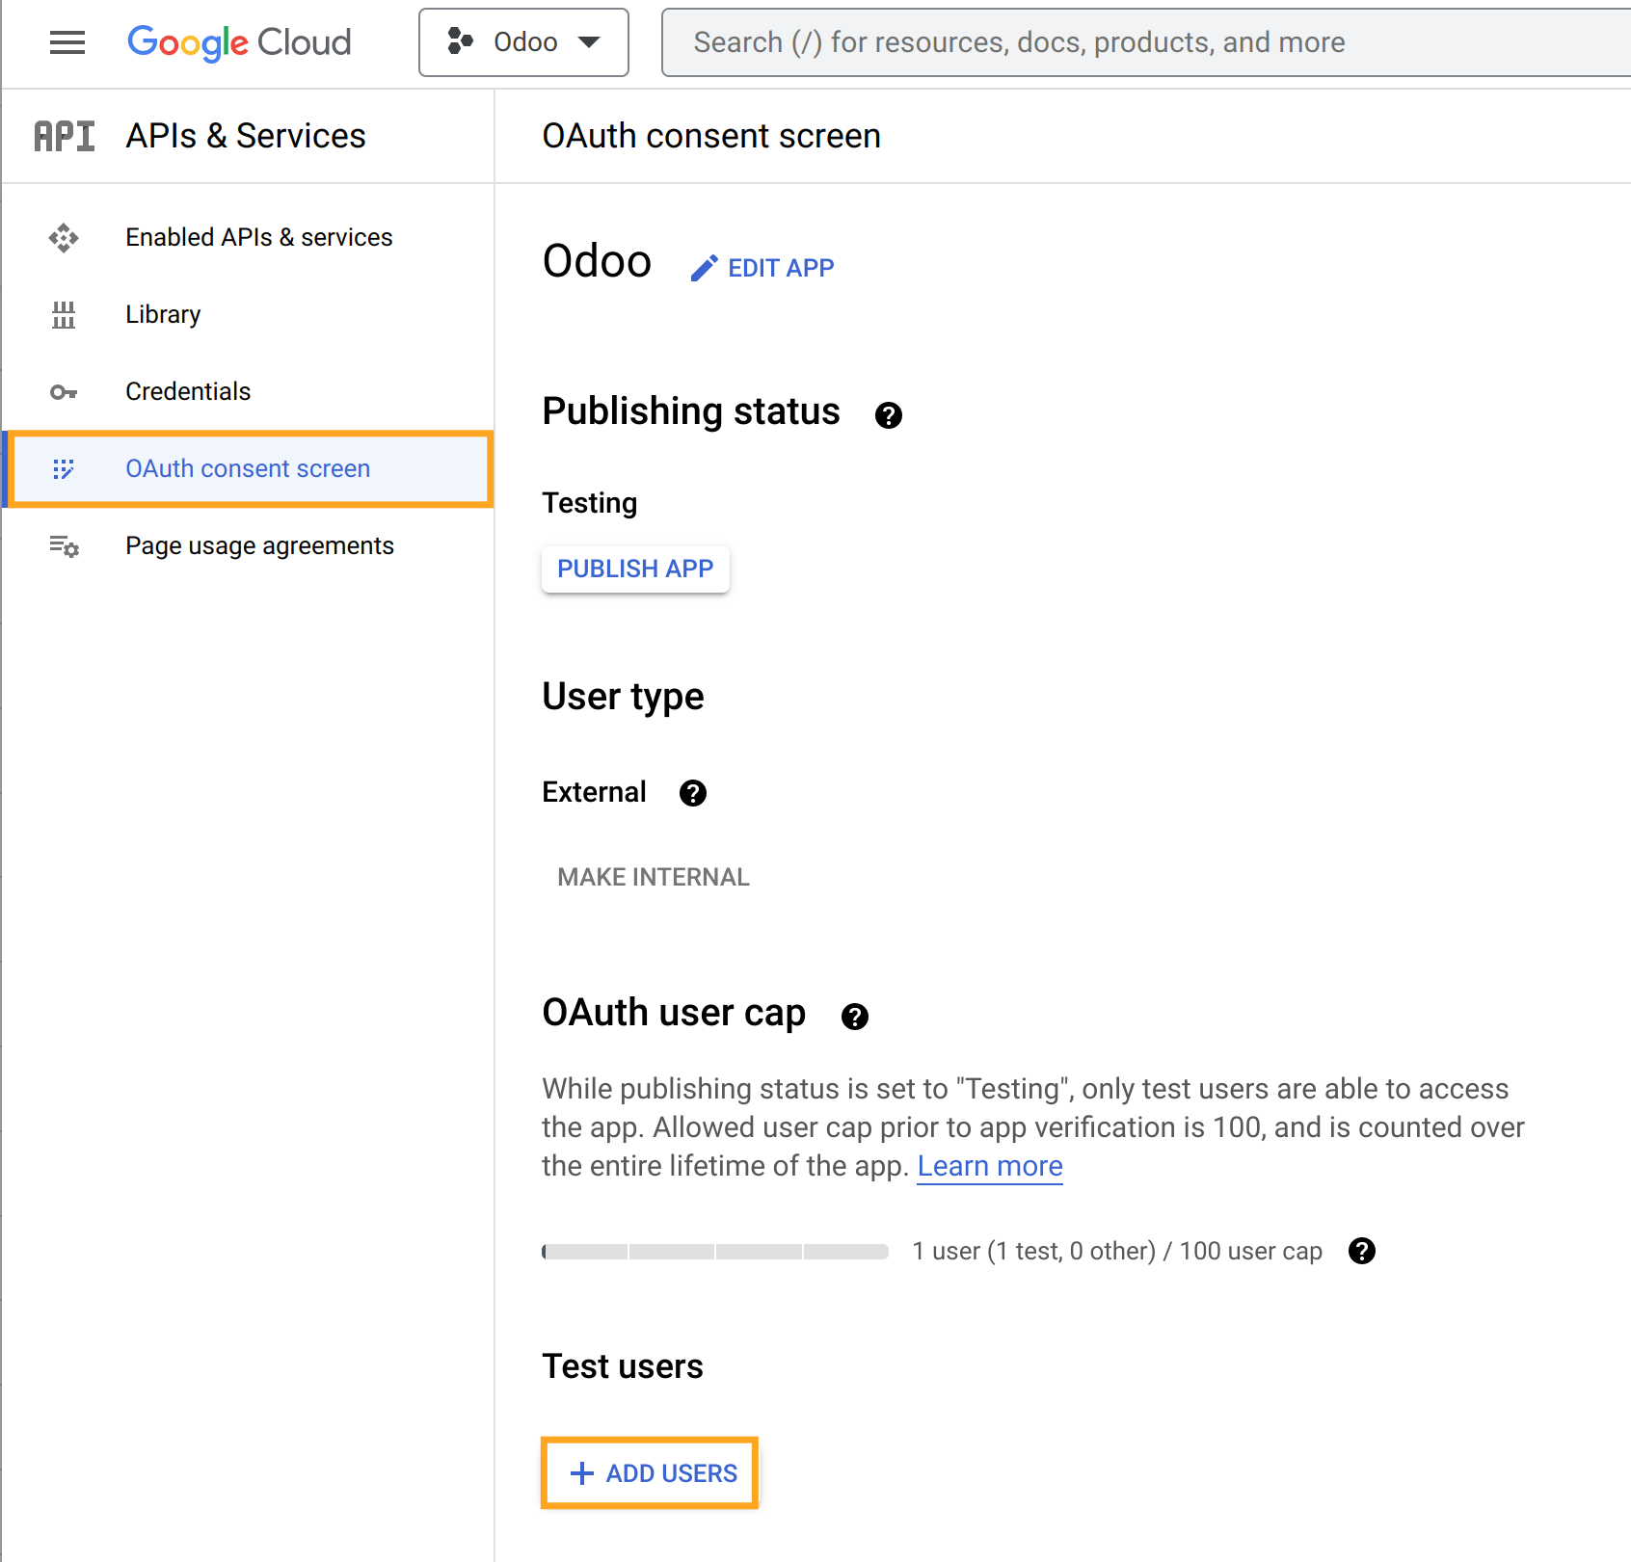Click the project icon inside Odoo selector
Viewport: 1631px width, 1562px height.
[461, 41]
